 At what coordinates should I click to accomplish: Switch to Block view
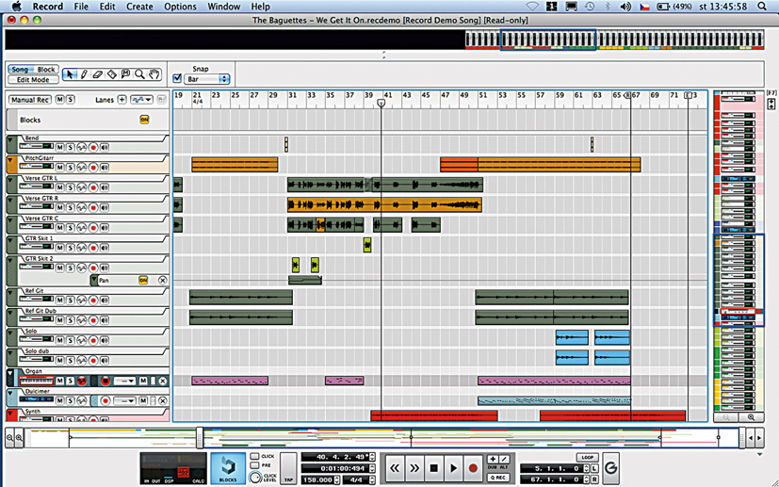click(46, 70)
